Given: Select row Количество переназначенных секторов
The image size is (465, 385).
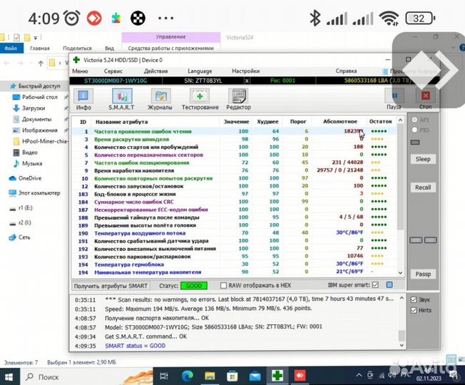Looking at the screenshot, I should point(233,155).
